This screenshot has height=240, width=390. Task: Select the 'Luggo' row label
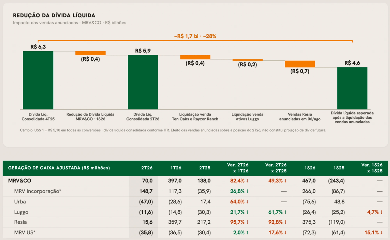coord(21,212)
